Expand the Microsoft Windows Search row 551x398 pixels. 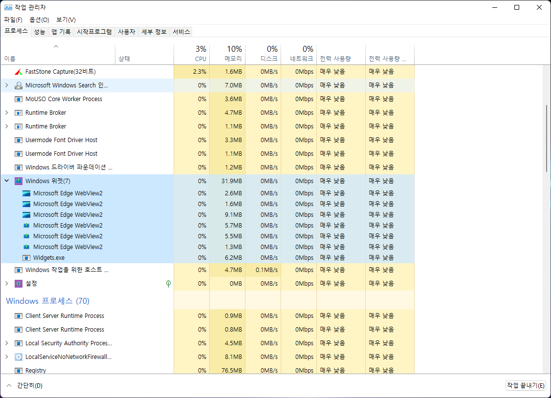click(7, 85)
